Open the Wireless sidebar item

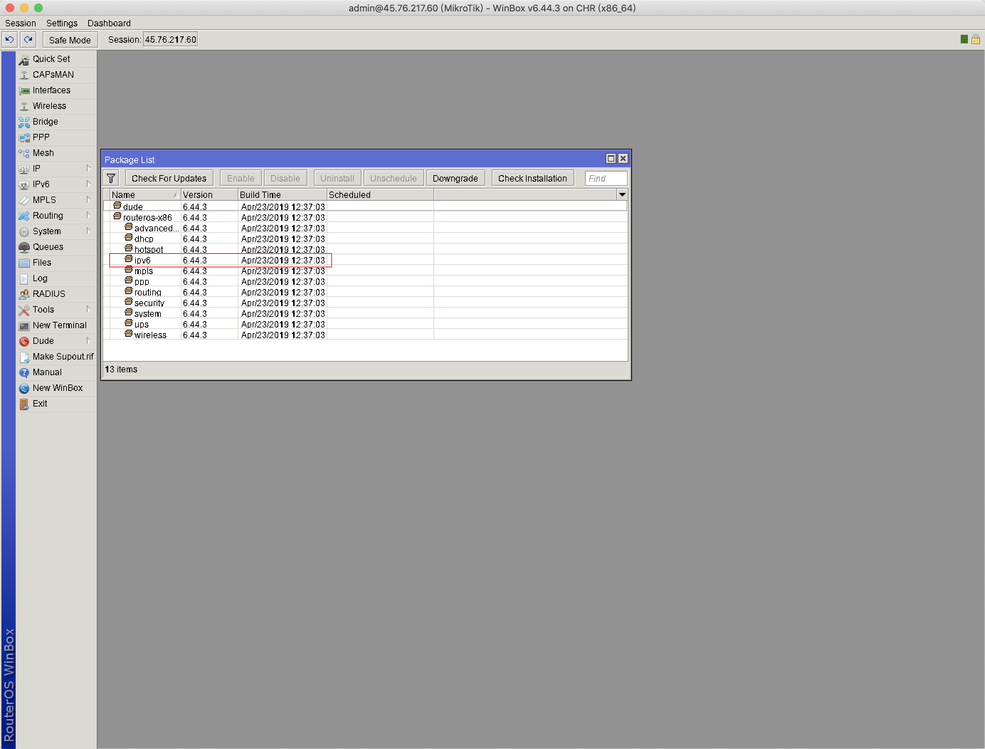point(56,106)
